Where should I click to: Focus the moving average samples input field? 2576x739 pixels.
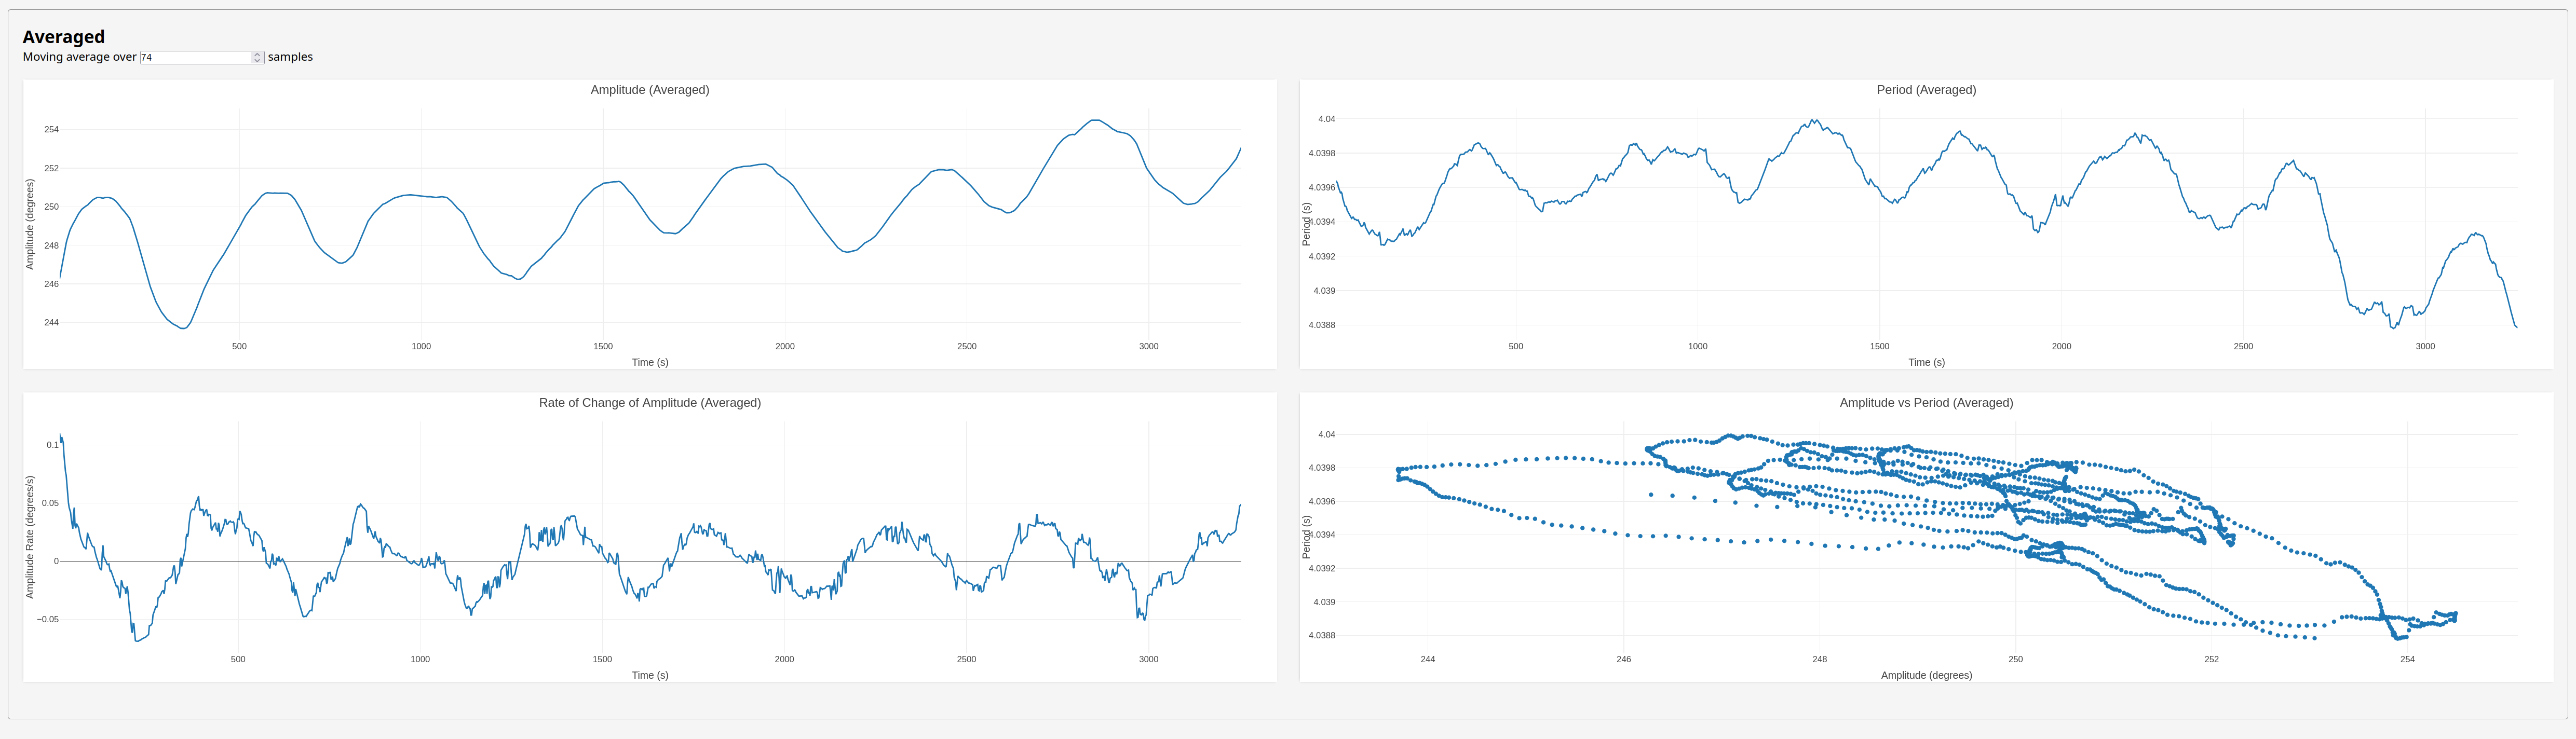pyautogui.click(x=195, y=57)
